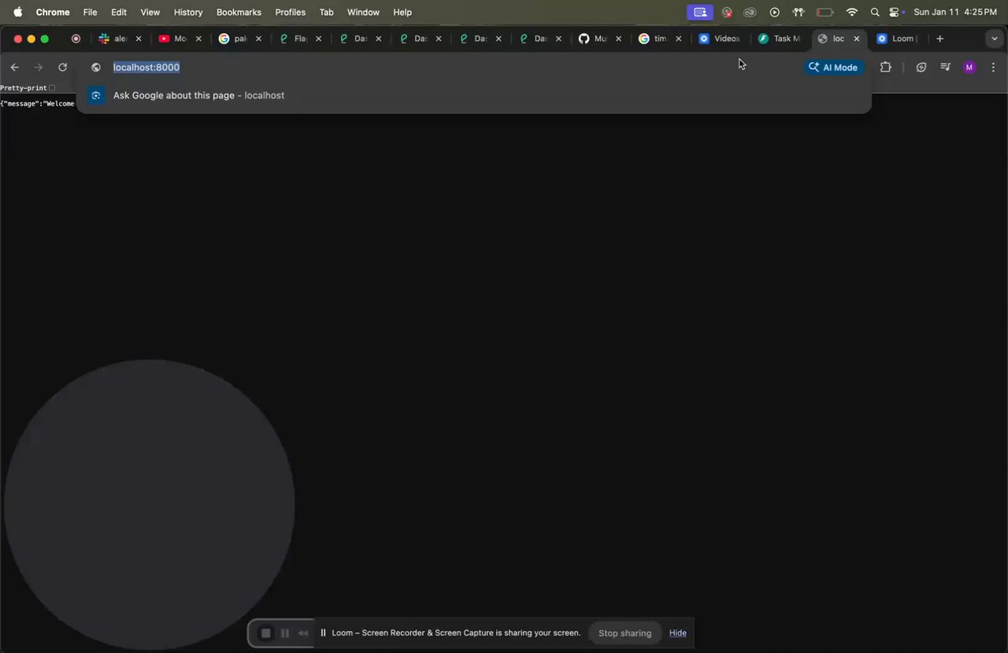
Task: Click the globe site info icon in address bar
Action: point(96,68)
